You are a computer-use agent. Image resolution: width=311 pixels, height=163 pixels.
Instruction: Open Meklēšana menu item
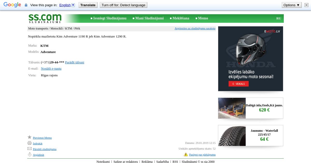181,18
